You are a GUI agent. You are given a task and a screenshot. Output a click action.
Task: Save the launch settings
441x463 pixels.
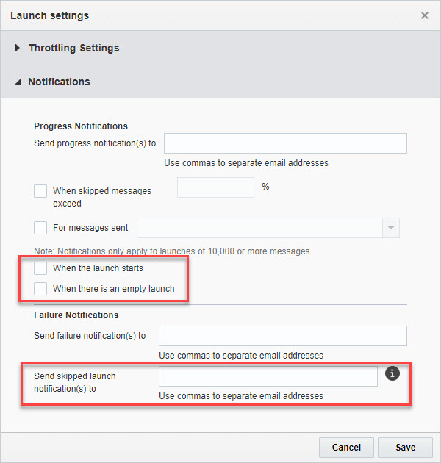coord(405,447)
